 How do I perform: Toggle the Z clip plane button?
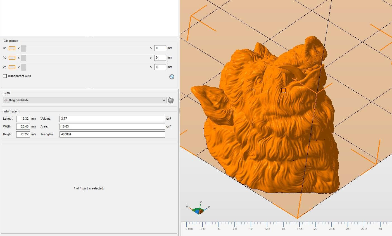12,67
